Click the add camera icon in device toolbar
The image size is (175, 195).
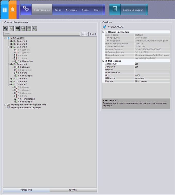pos(17,29)
